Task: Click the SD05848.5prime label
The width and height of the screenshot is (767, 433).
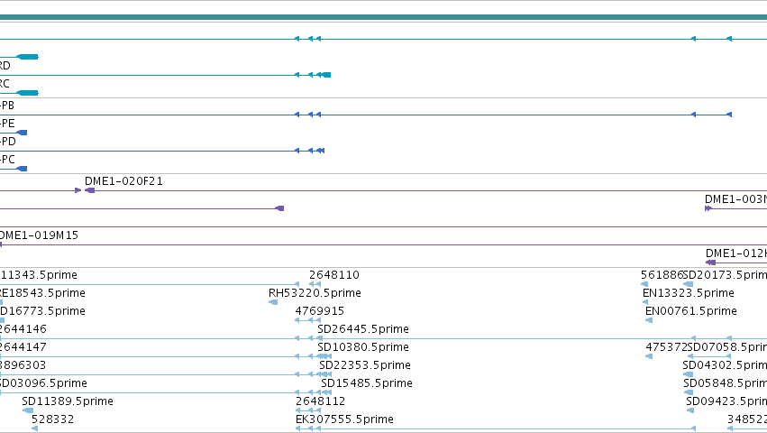Action: tap(725, 383)
